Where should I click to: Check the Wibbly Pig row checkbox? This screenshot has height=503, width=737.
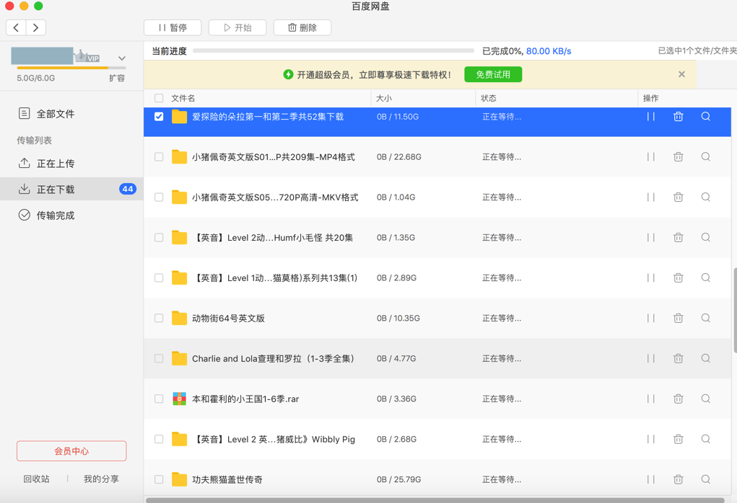click(159, 439)
